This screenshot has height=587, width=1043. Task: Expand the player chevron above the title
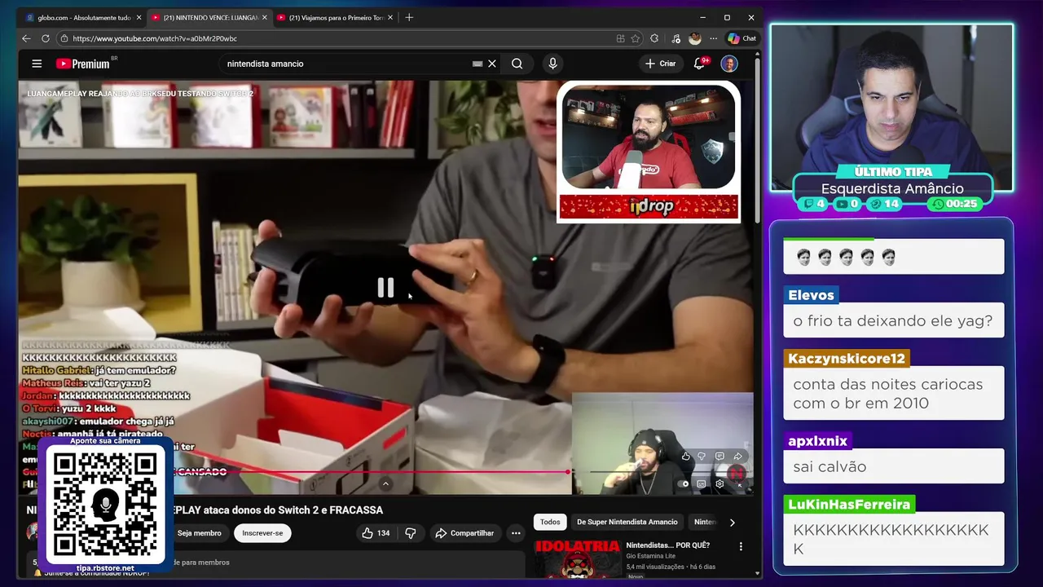(385, 483)
